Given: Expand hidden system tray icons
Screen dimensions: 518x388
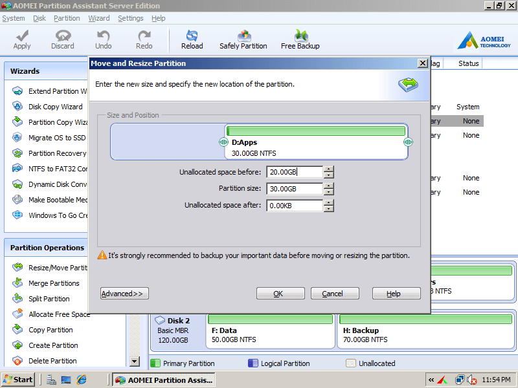Looking at the screenshot, I should tap(431, 380).
